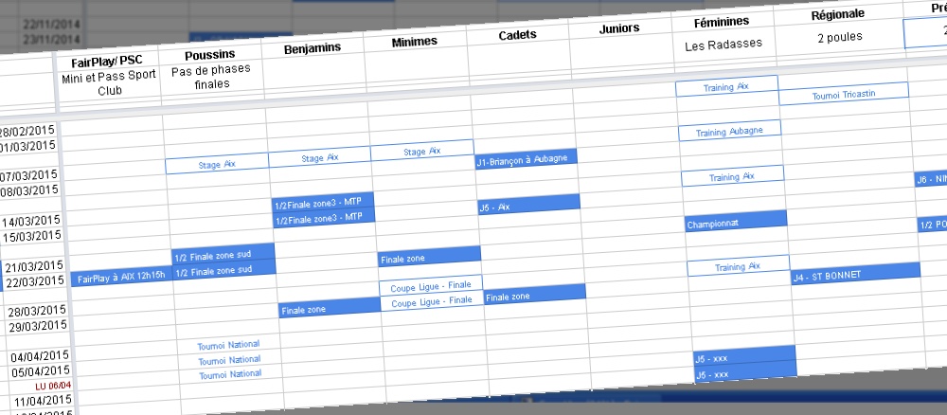Viewport: 947px width, 415px height.
Task: Click the lower 1/2 Finale zone3 - MTP cell
Action: click(324, 219)
